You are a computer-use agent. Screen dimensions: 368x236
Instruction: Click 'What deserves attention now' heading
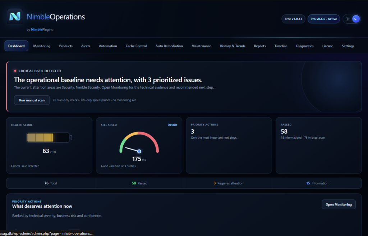[x=42, y=207]
